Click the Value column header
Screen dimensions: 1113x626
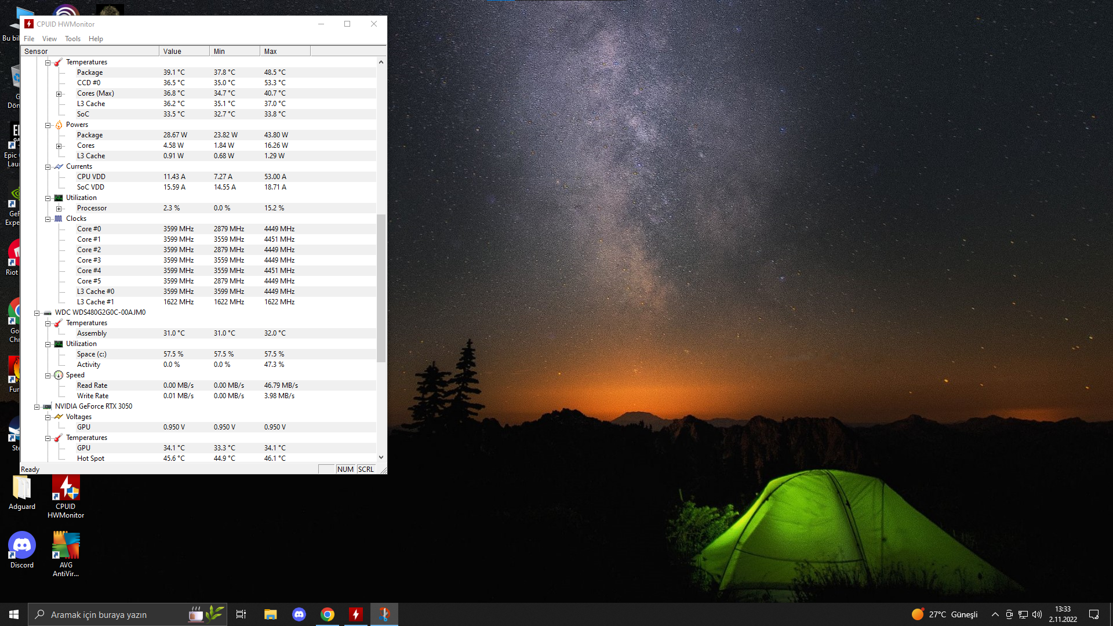(184, 51)
